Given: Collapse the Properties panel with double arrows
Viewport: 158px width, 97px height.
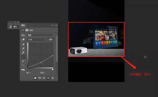Looking at the screenshot, I should click(52, 25).
